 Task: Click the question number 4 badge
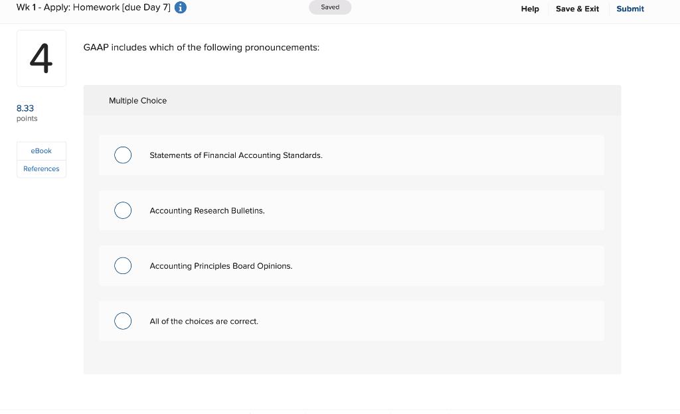[41, 58]
